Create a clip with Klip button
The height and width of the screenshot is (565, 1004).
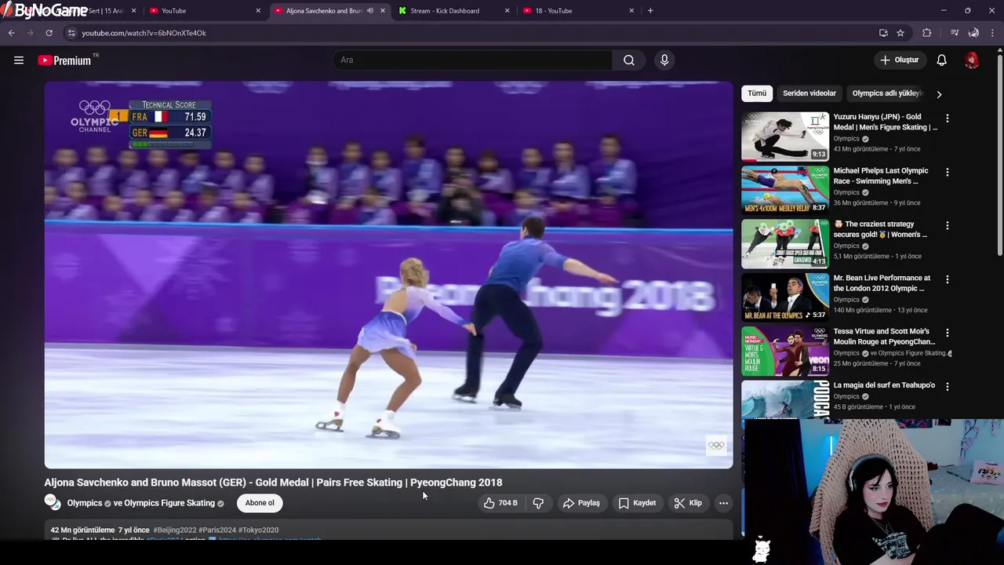(688, 503)
